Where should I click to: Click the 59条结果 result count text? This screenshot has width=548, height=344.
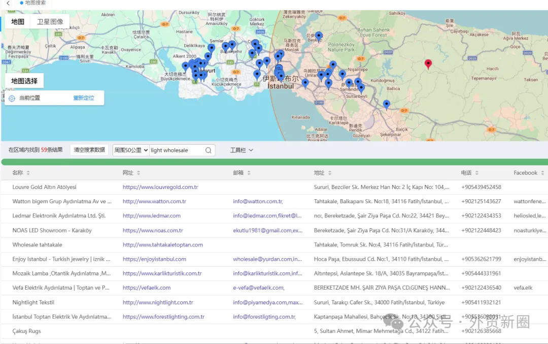[x=52, y=150]
